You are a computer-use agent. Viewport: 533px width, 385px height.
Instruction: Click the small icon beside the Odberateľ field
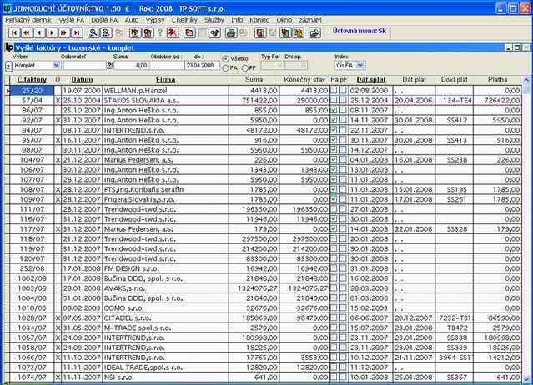[109, 65]
